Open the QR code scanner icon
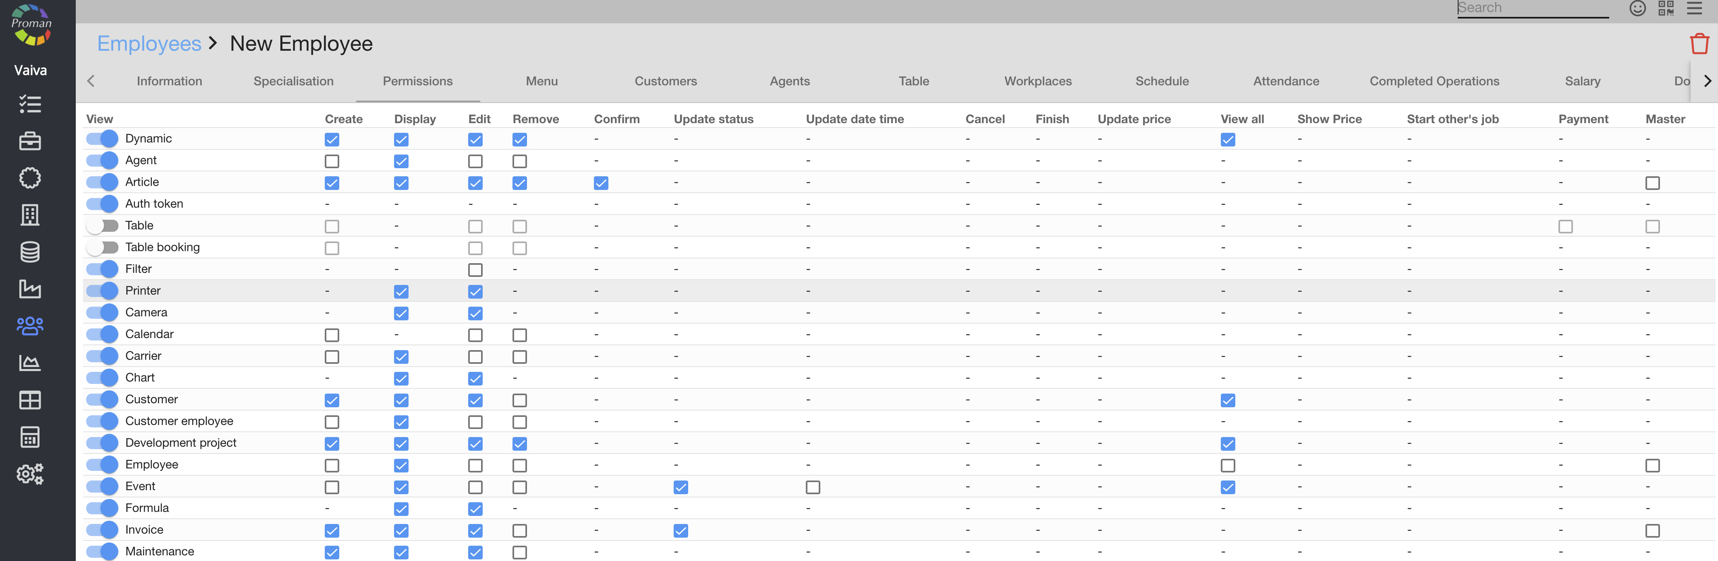 pyautogui.click(x=1665, y=9)
